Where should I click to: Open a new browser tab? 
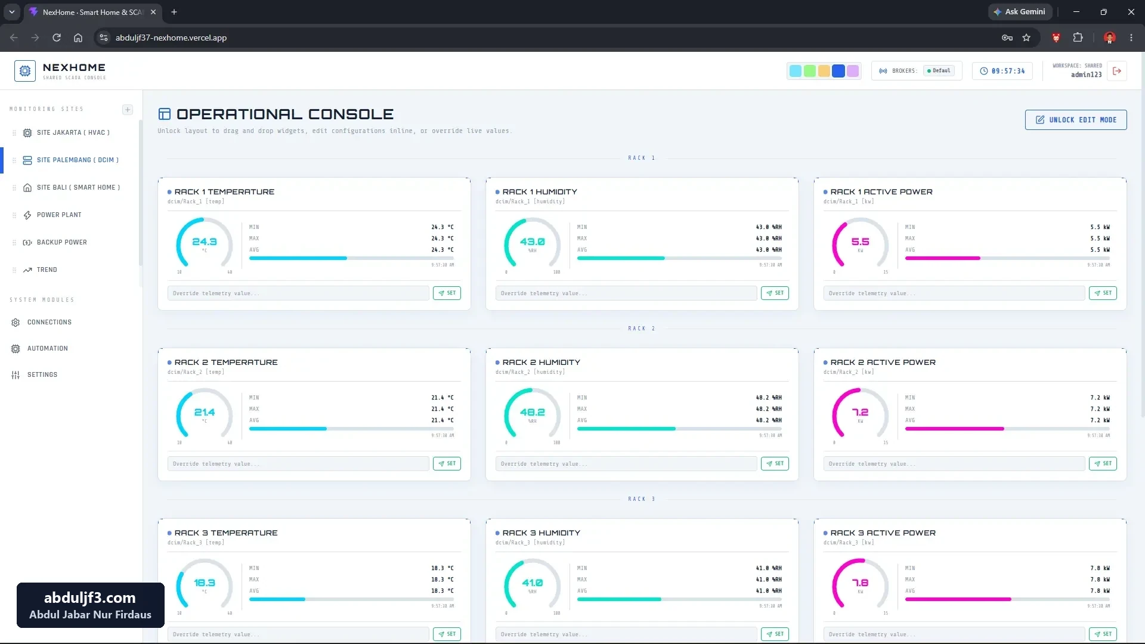click(x=174, y=12)
